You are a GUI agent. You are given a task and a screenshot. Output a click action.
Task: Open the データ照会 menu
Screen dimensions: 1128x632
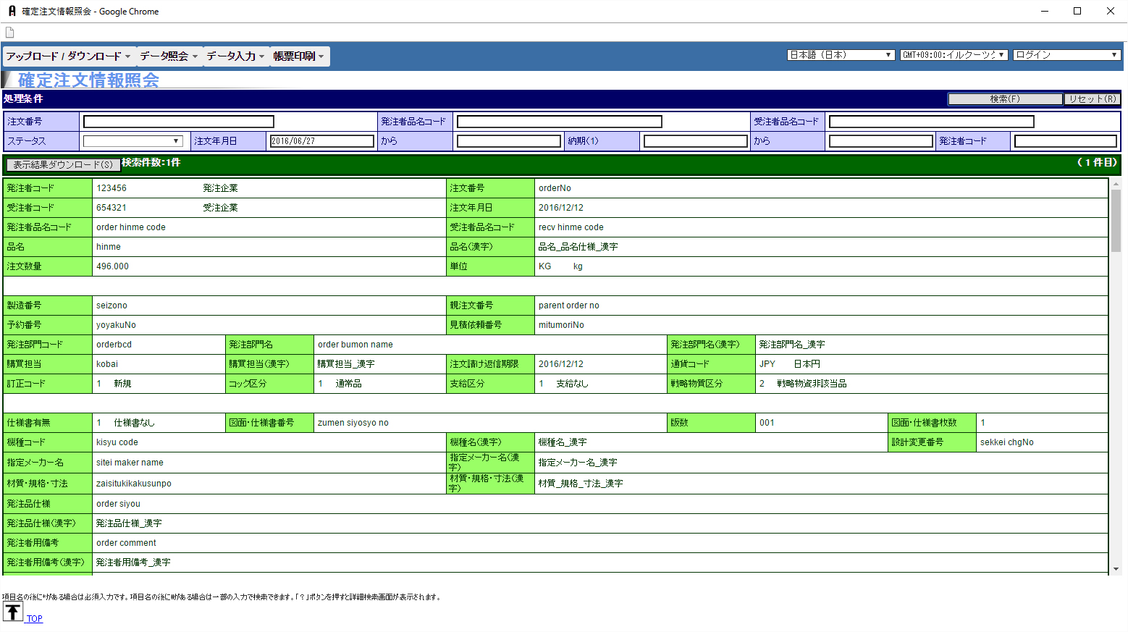pyautogui.click(x=169, y=56)
